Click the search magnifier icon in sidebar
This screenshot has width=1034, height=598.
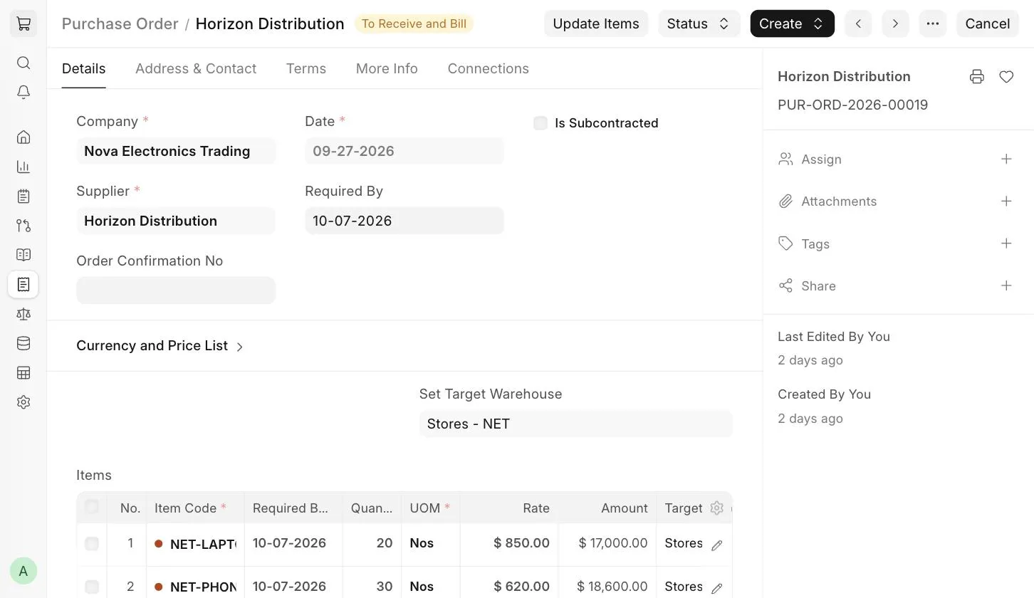coord(23,63)
